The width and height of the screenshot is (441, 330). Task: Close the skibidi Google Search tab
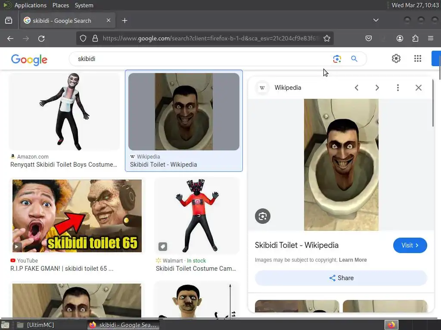click(x=109, y=21)
